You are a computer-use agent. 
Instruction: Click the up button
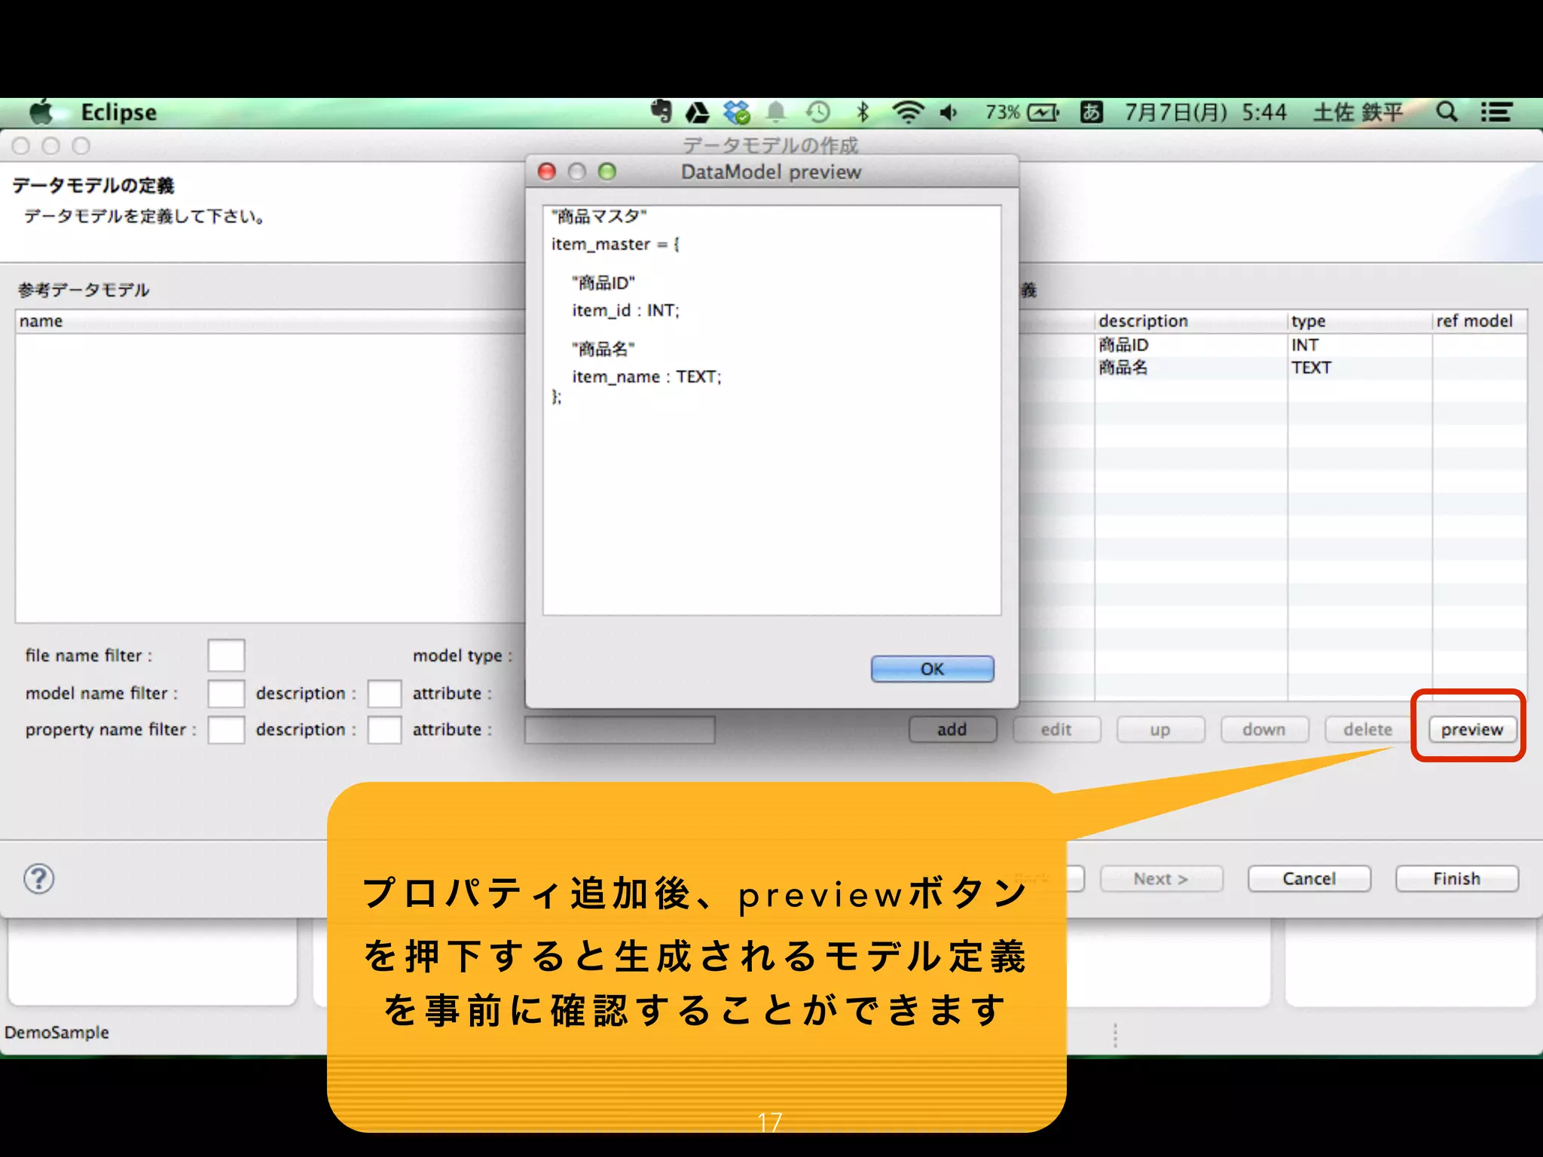point(1160,729)
